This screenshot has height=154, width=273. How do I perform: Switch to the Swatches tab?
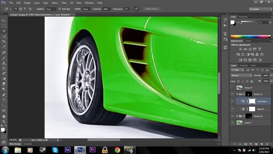point(243,17)
